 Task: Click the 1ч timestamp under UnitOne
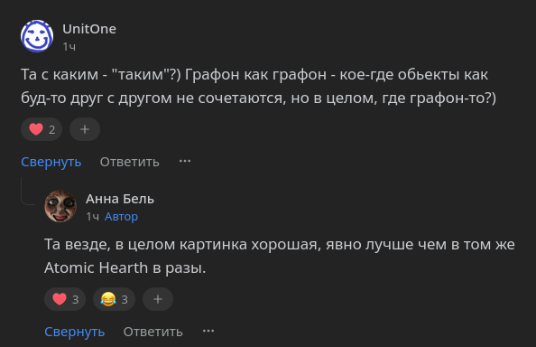[x=69, y=47]
